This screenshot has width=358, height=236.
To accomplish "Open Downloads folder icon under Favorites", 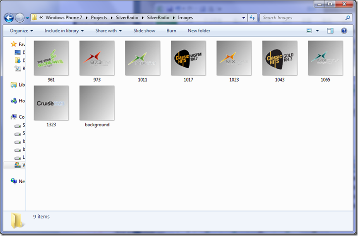I will pyautogui.click(x=18, y=60).
